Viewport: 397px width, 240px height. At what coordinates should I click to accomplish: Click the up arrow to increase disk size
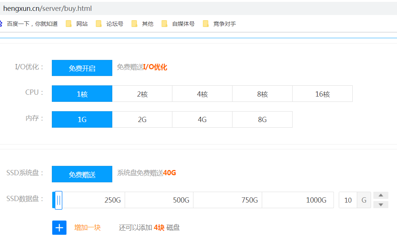coord(380,195)
